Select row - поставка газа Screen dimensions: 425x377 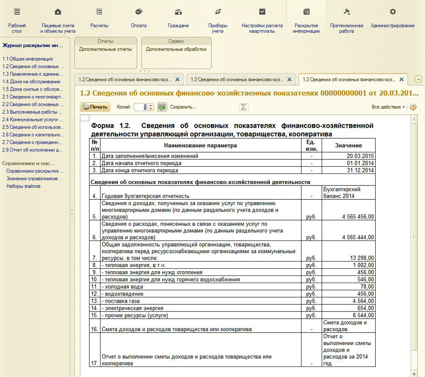coord(232,301)
